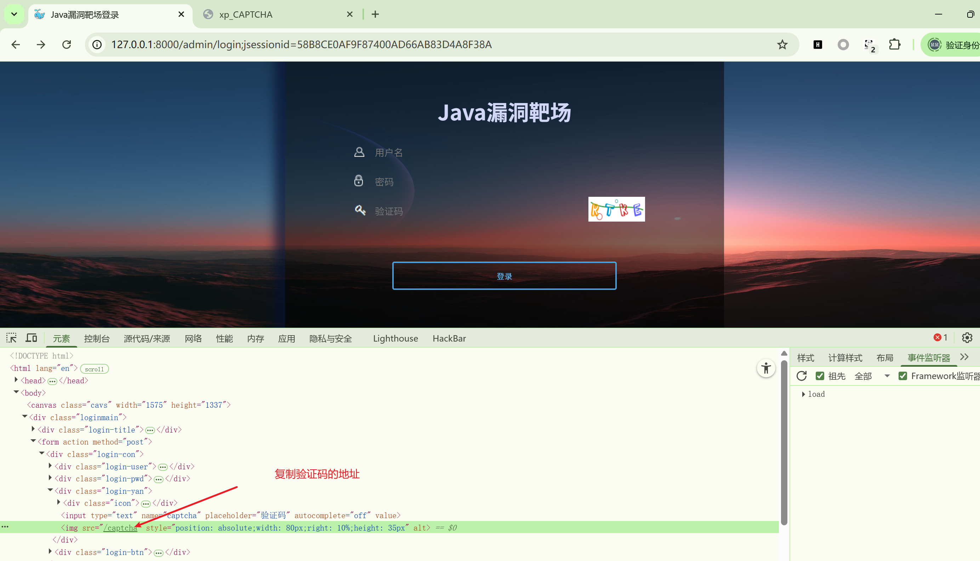Open the 全部 event listener filter dropdown
Viewport: 980px width, 561px height.
(x=887, y=376)
